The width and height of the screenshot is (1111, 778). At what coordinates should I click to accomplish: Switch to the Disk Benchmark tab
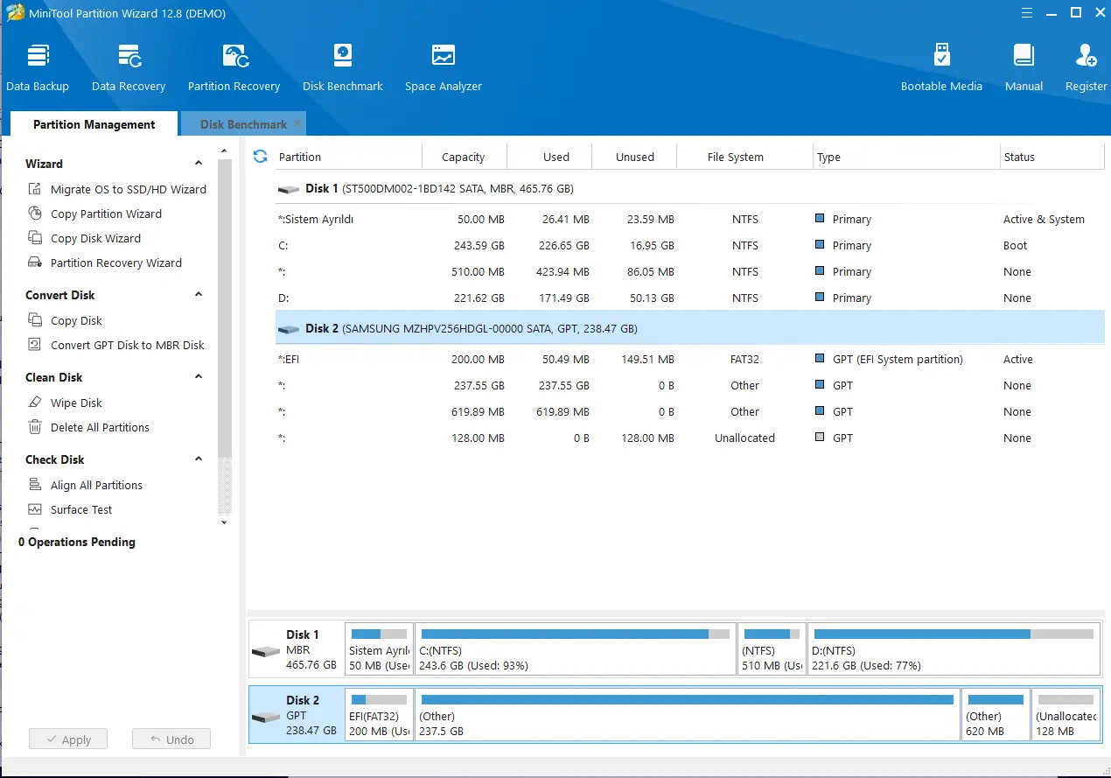point(243,124)
